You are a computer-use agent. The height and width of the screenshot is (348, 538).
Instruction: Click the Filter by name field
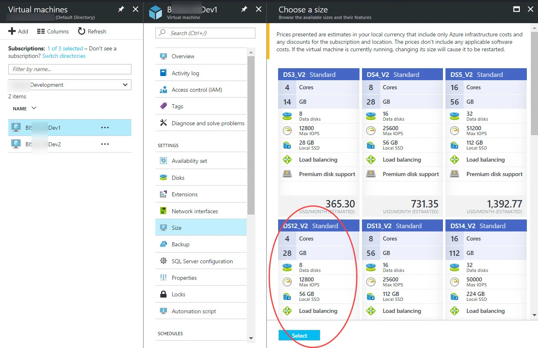(x=70, y=69)
